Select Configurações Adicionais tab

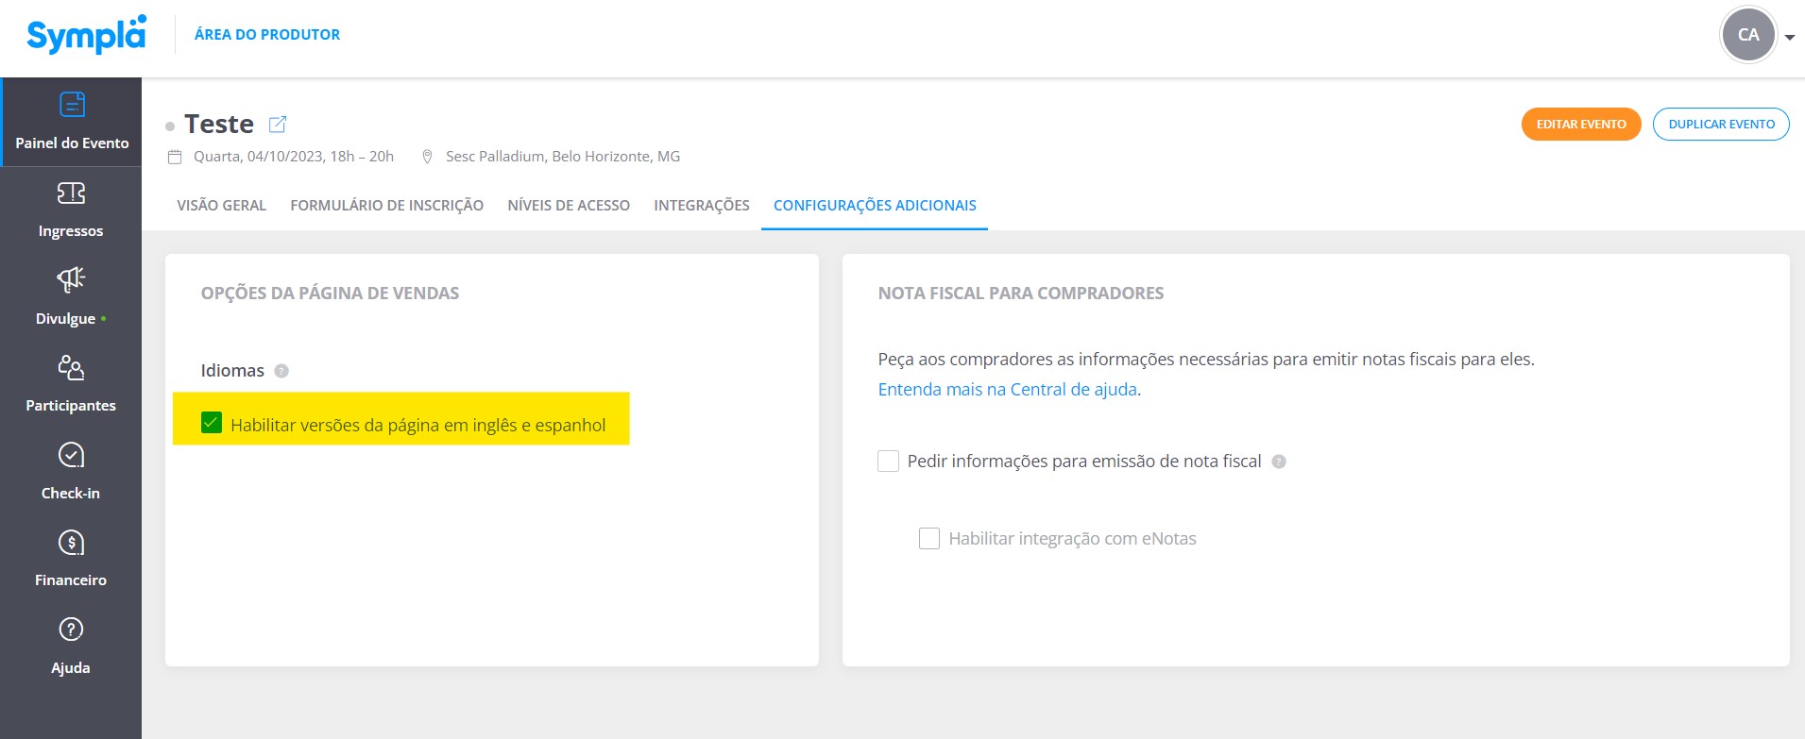[875, 206]
